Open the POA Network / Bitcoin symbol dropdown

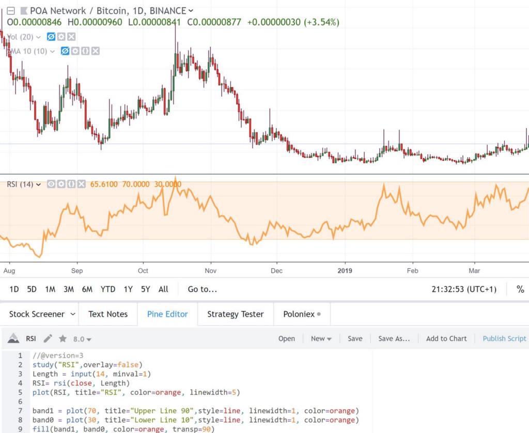191,11
